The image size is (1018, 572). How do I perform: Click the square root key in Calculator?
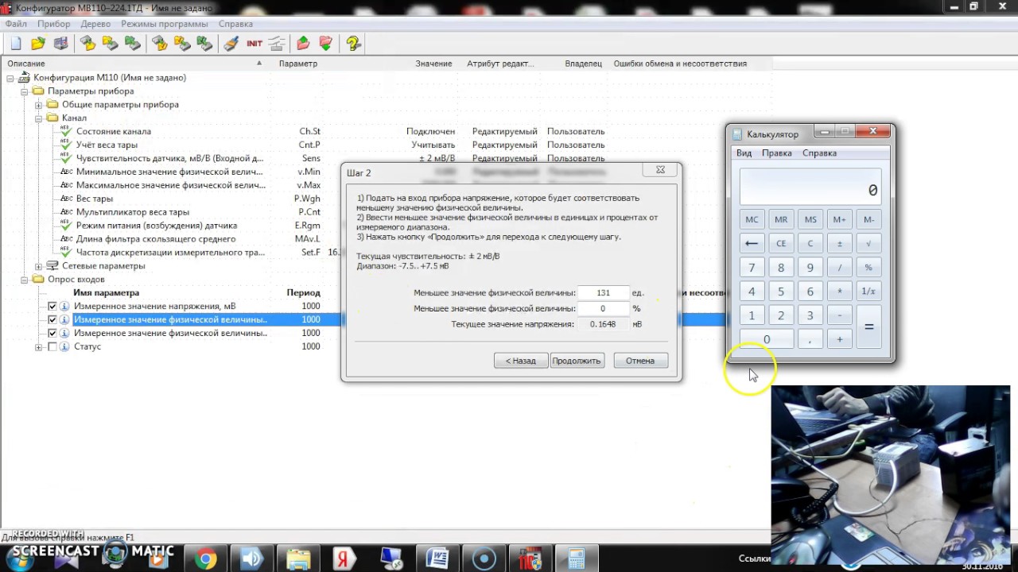click(x=868, y=244)
